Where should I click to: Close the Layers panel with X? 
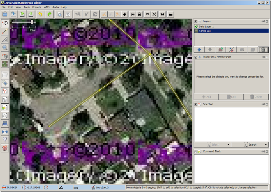pyautogui.click(x=267, y=21)
